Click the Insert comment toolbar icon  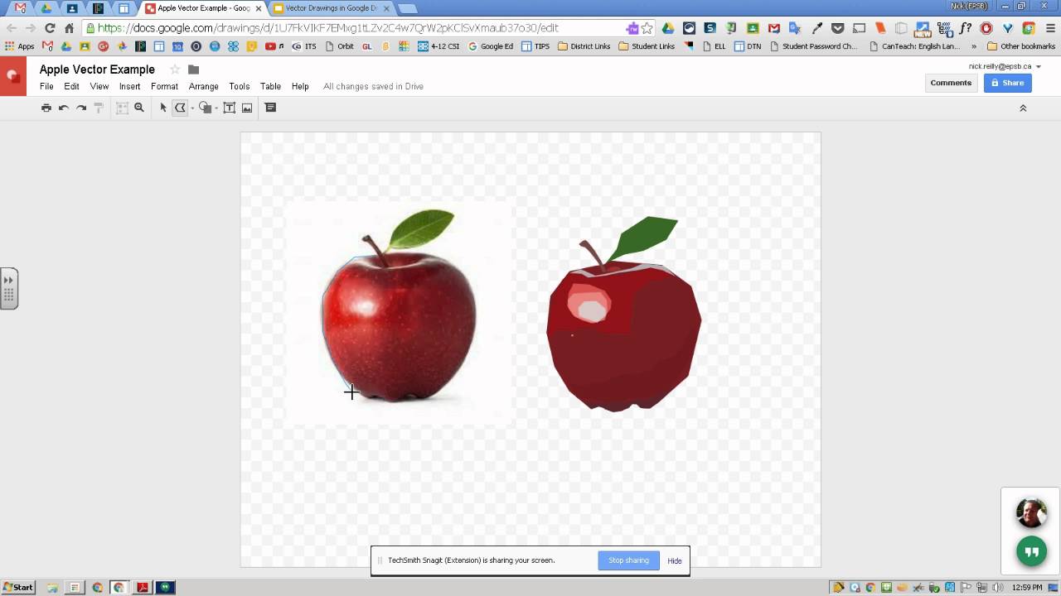coord(270,108)
